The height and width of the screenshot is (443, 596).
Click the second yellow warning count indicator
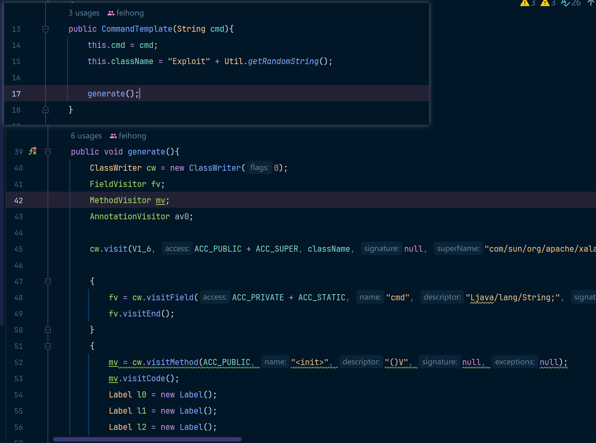548,3
